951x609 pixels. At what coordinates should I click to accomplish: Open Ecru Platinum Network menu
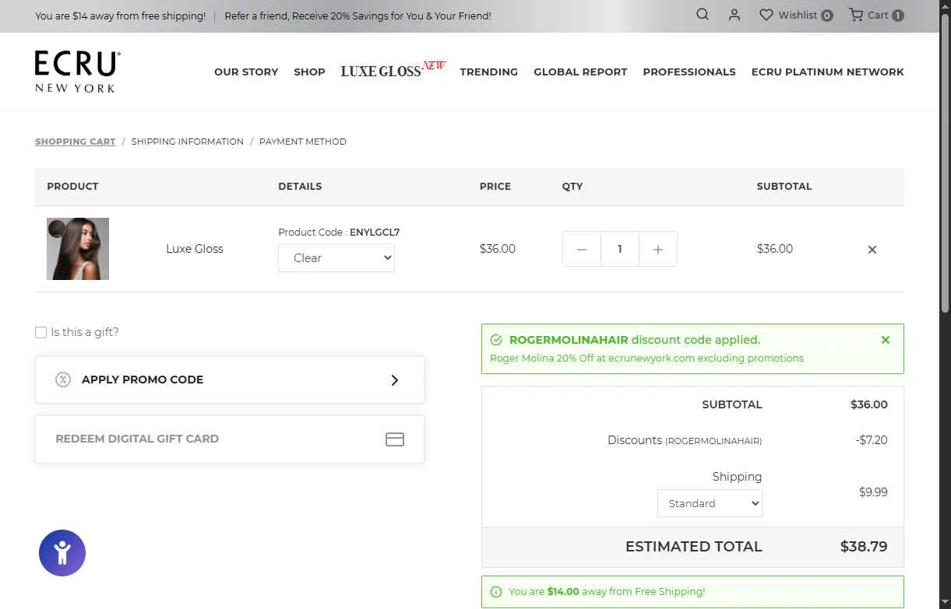[x=828, y=72]
